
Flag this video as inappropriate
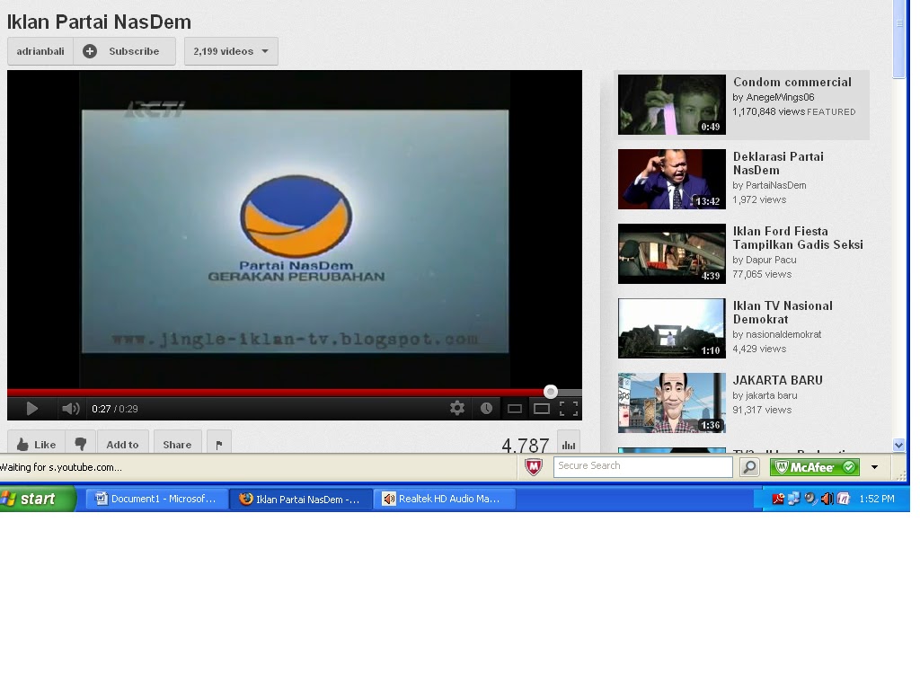tap(219, 444)
